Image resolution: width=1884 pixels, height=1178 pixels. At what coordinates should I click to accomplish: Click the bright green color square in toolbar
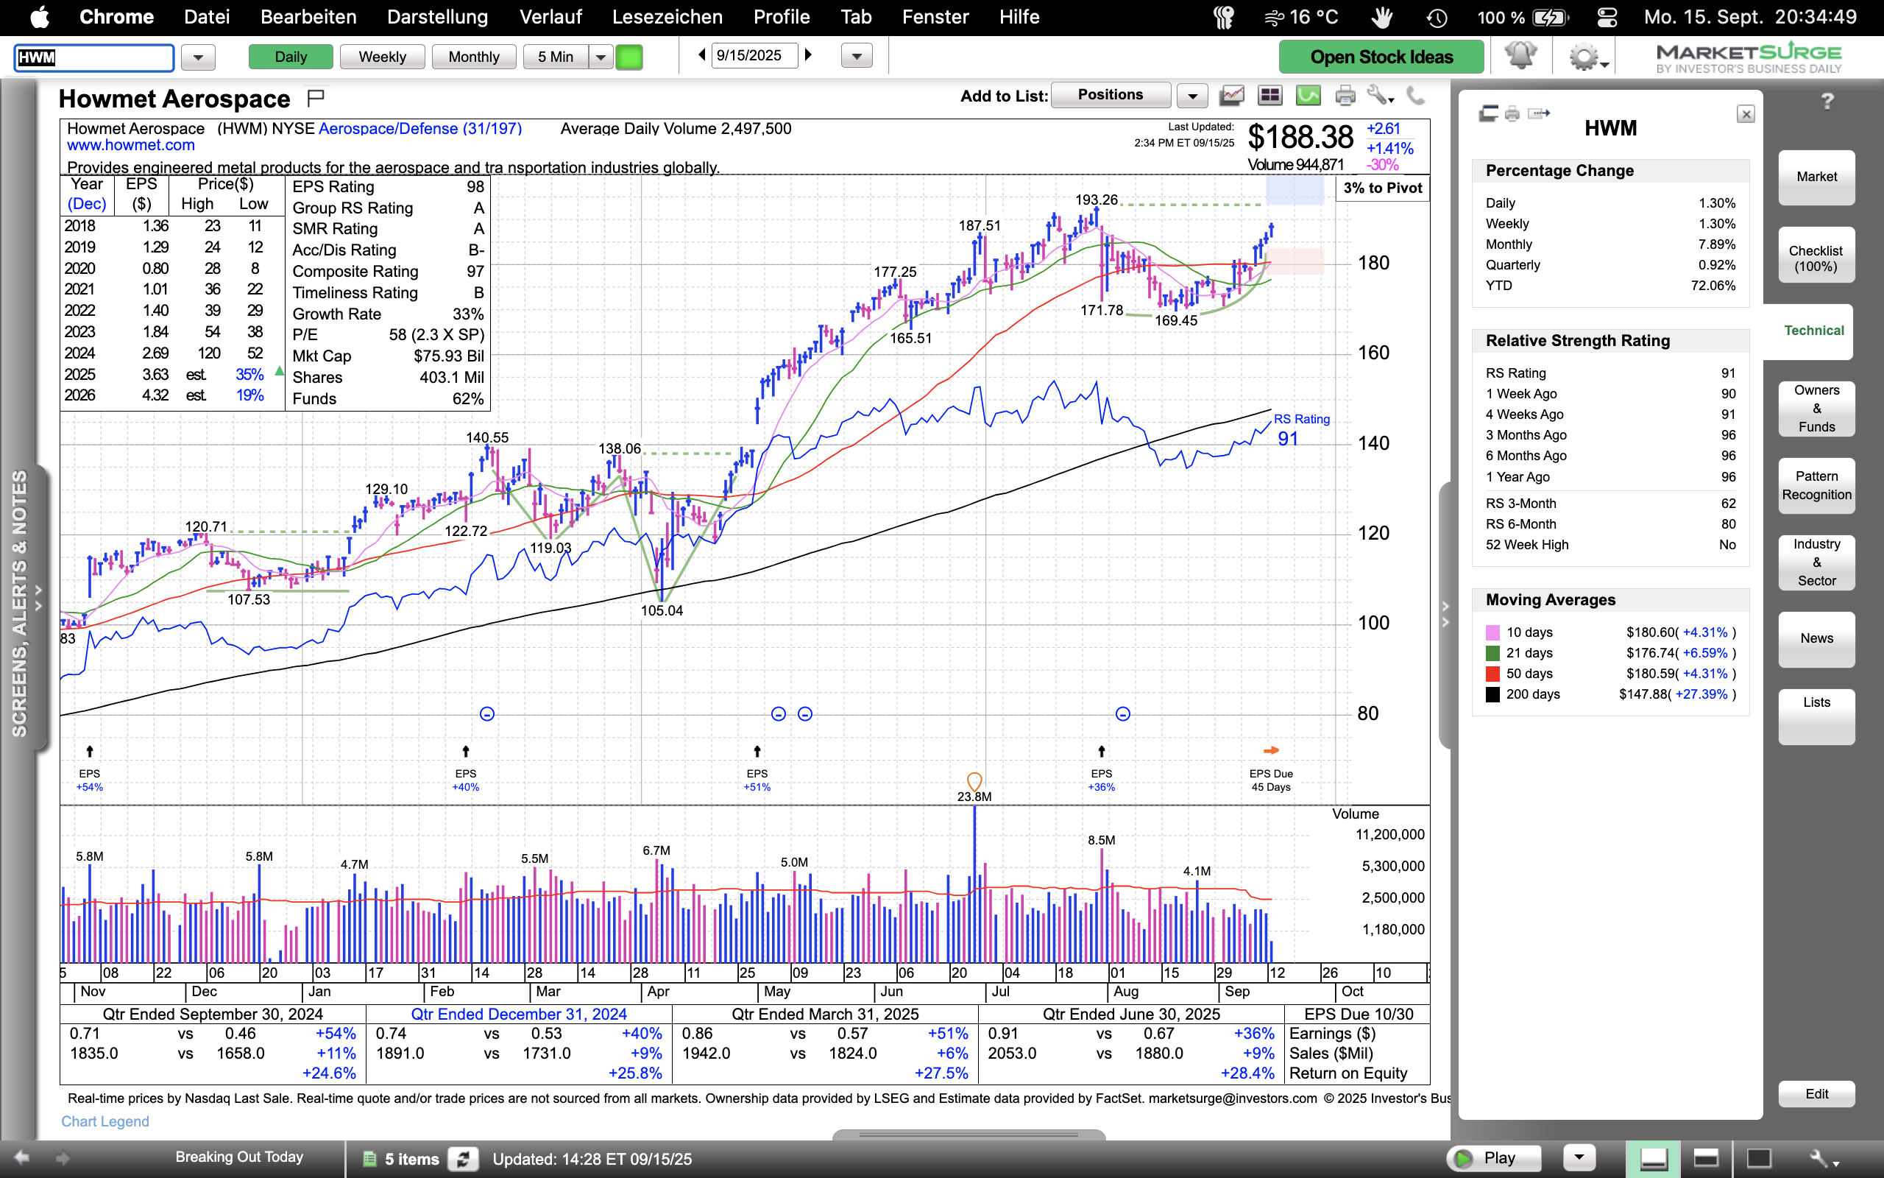pyautogui.click(x=629, y=57)
